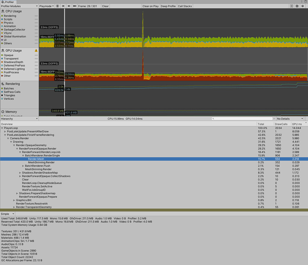Viewport: 308px width, 265px height.
Task: Save the profile data to file
Action: (x=297, y=6)
